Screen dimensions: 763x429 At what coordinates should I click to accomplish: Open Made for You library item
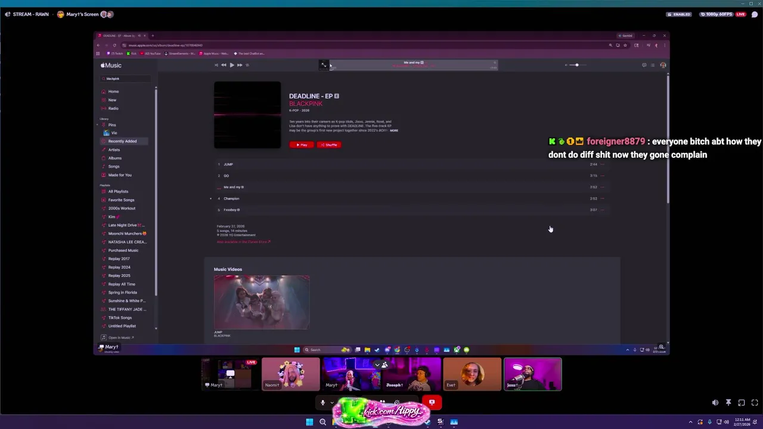[x=120, y=175]
